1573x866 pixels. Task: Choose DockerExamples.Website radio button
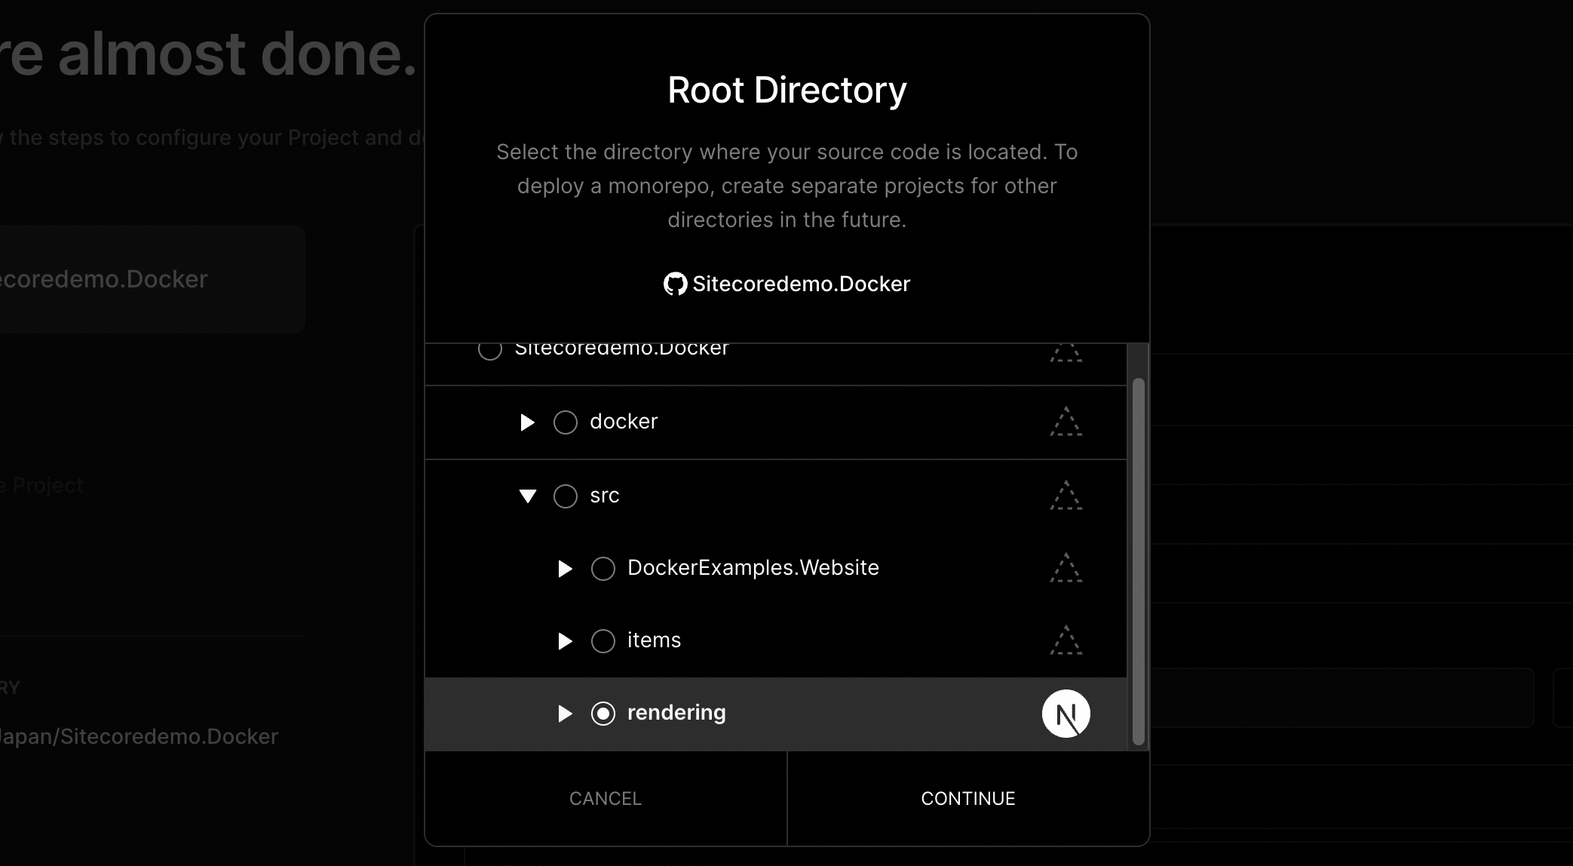point(603,569)
